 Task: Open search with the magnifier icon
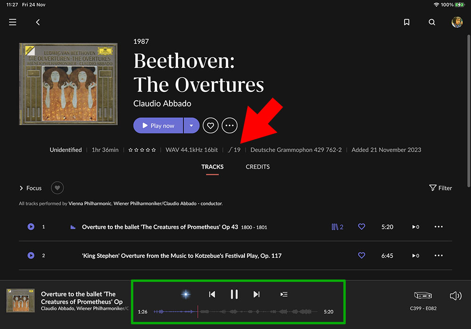(432, 22)
